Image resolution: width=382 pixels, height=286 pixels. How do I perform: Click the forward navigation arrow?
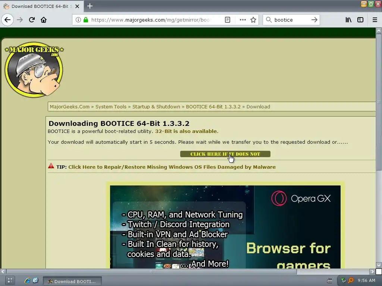(20, 20)
